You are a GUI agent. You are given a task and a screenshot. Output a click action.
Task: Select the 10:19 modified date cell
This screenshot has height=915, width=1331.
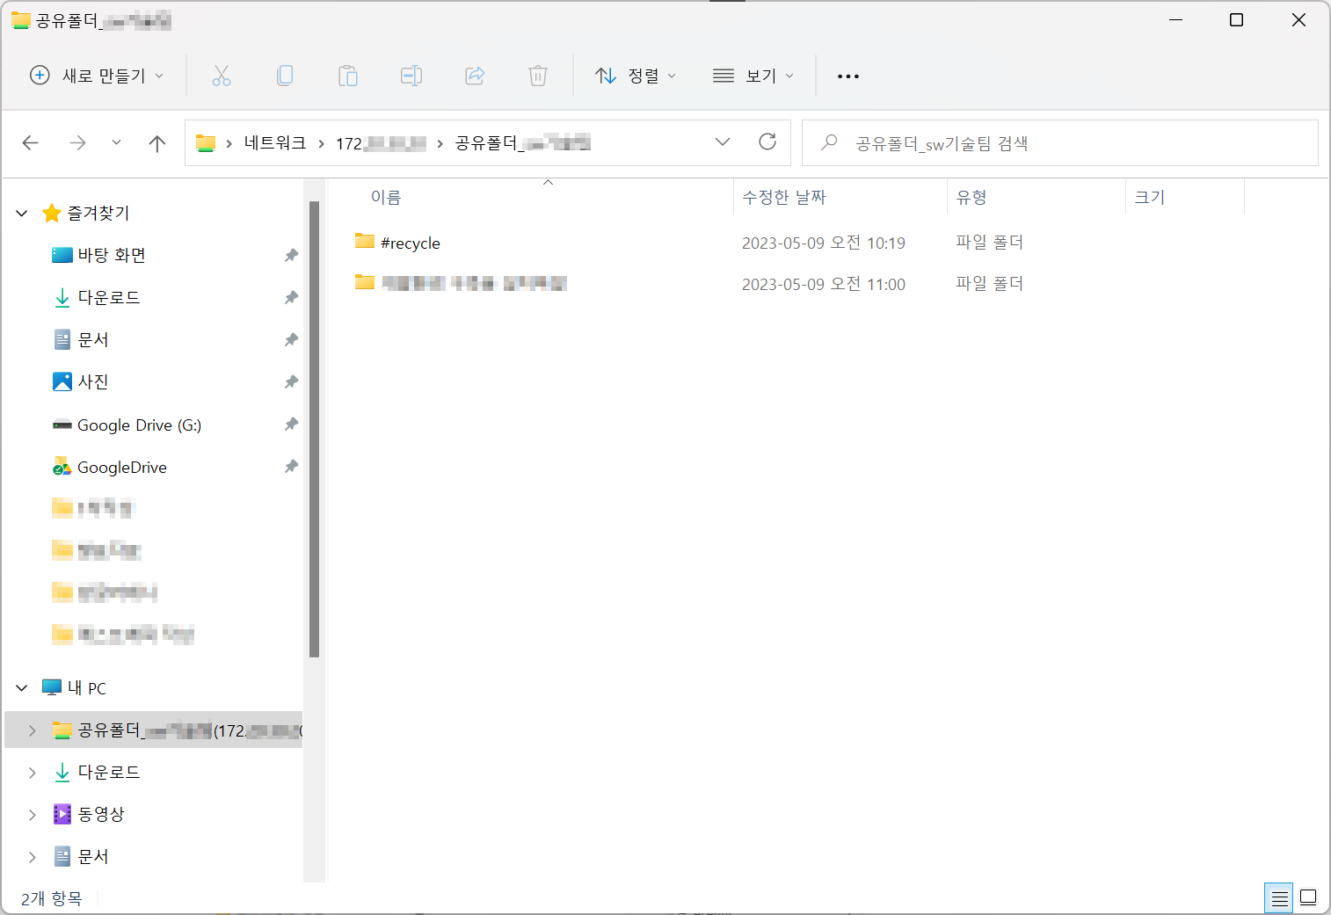click(x=824, y=243)
